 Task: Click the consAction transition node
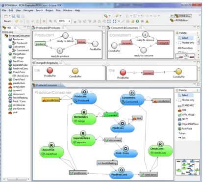tap(162, 101)
